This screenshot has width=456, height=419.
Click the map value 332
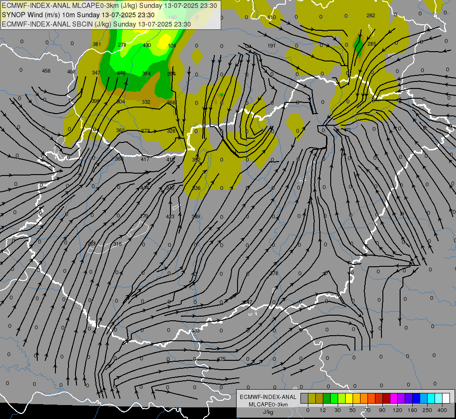click(x=146, y=102)
